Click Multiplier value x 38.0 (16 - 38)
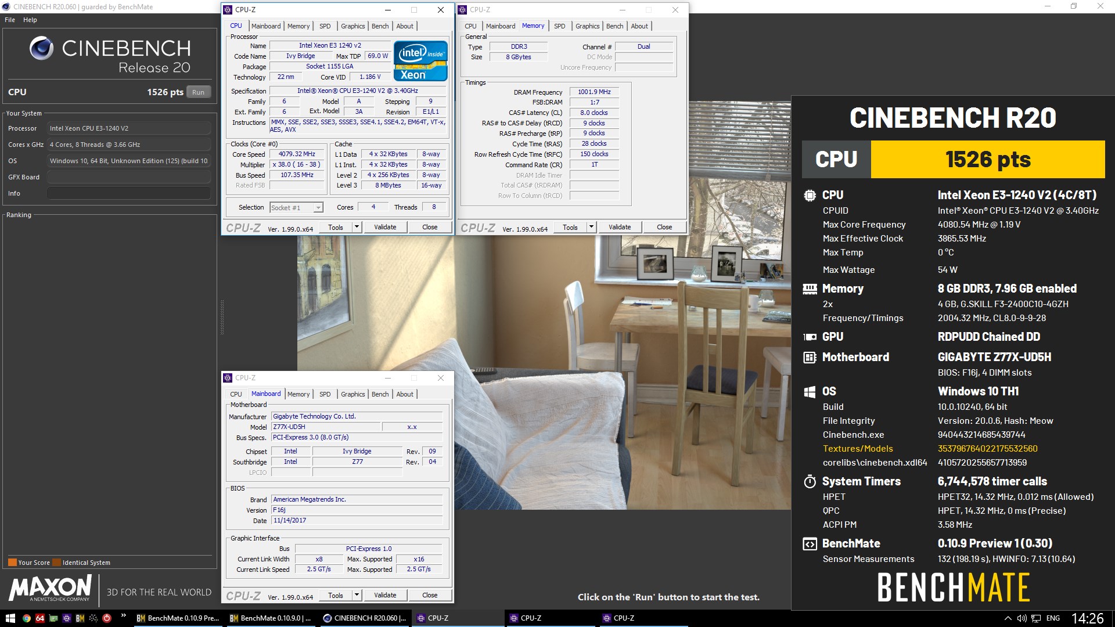 (297, 165)
